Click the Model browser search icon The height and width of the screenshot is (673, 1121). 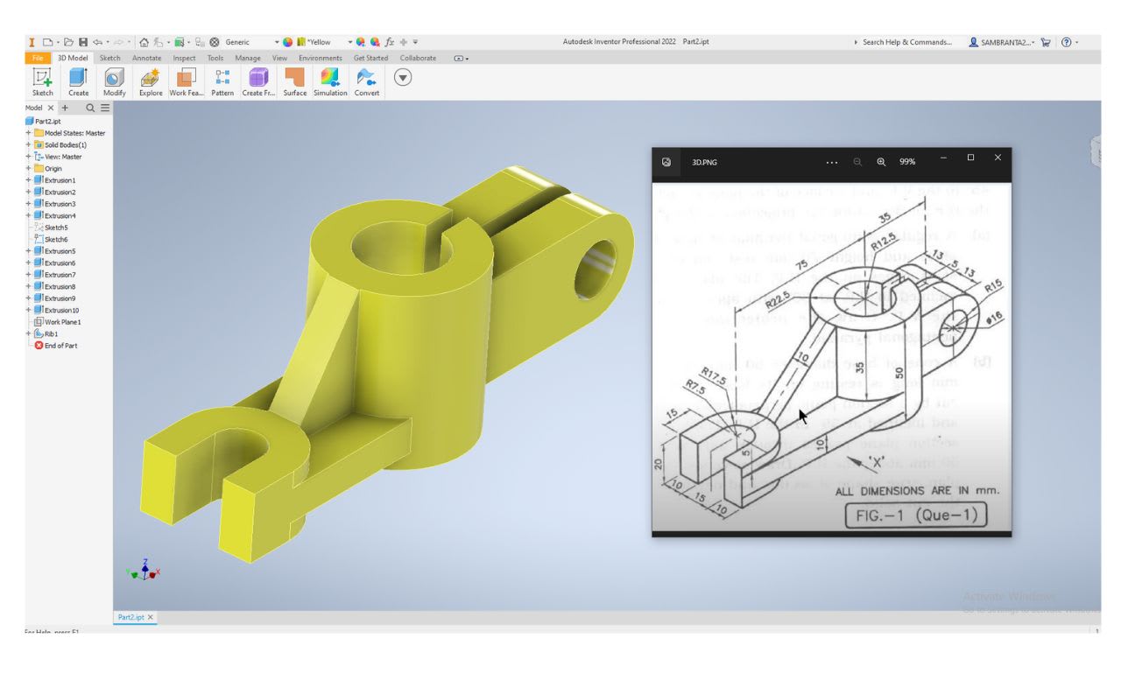(90, 108)
